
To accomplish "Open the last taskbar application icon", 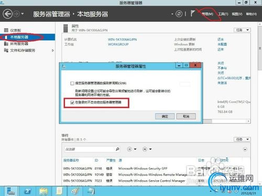I will (91, 191).
